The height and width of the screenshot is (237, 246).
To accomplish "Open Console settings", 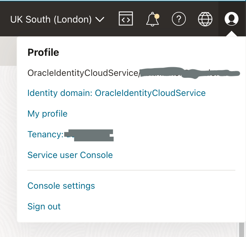I will tap(61, 186).
